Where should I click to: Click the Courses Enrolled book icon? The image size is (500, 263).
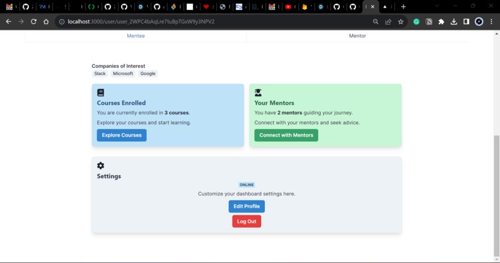coord(100,93)
